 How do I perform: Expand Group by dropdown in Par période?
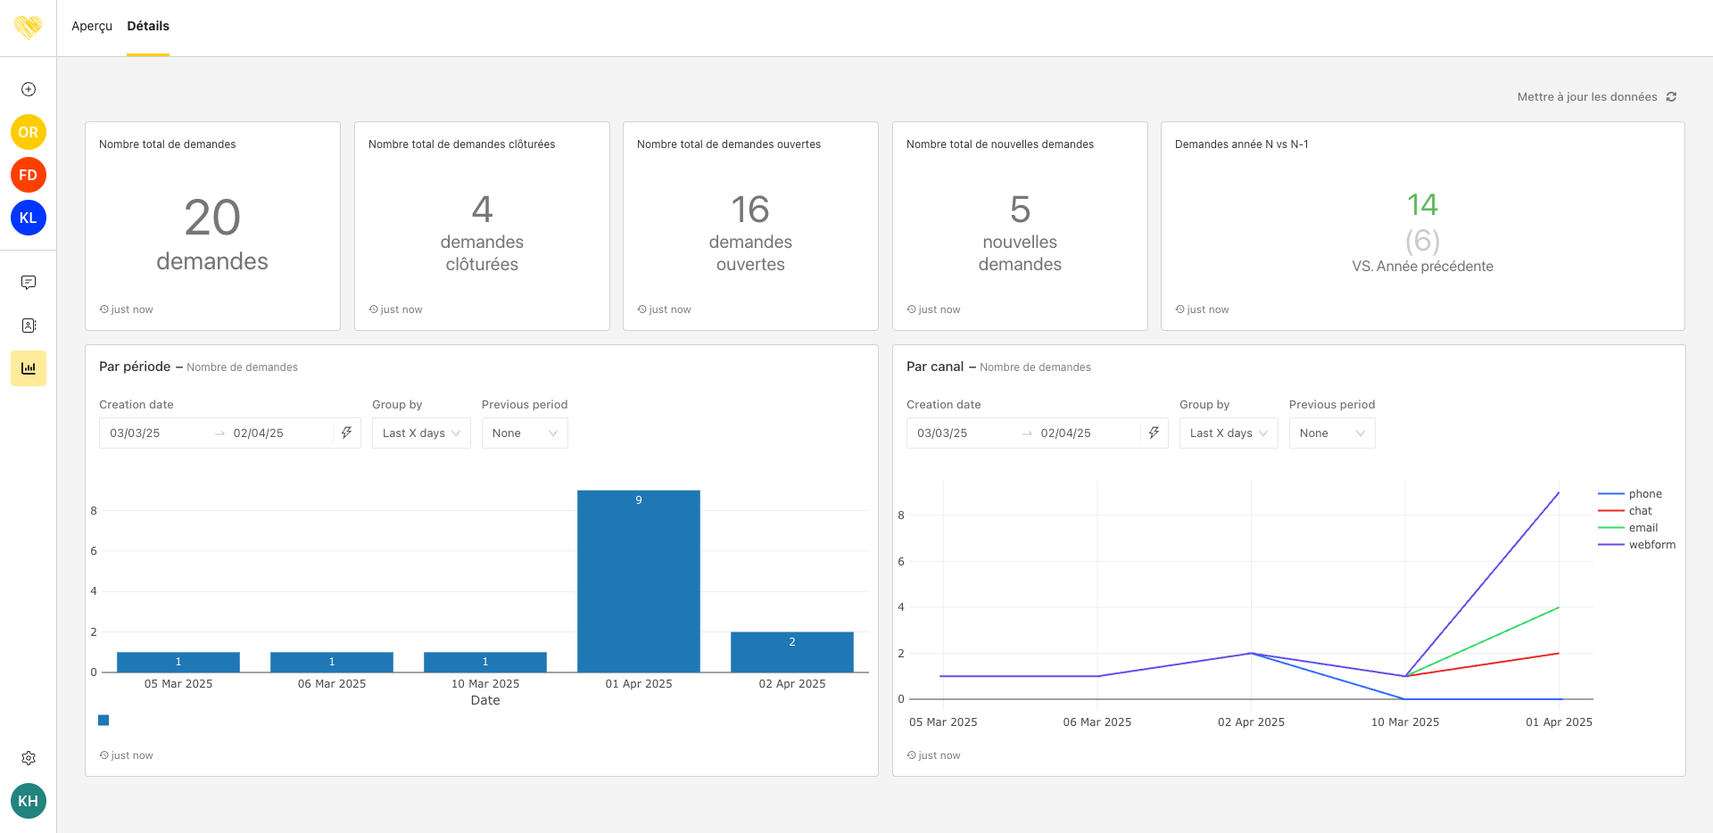pos(421,433)
